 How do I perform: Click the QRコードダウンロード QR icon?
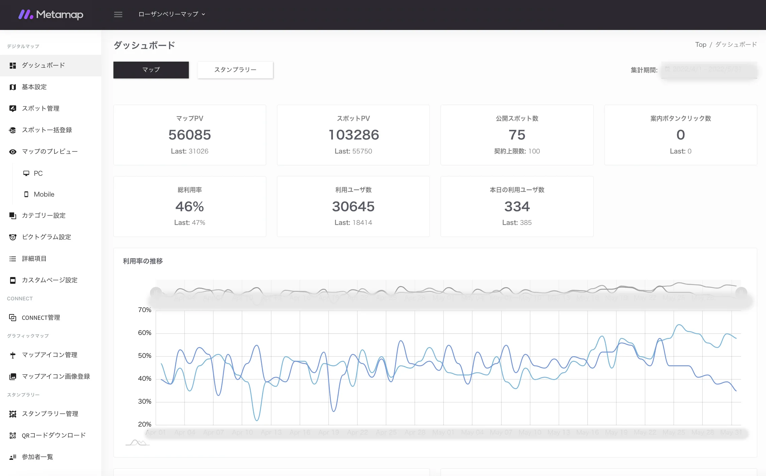(13, 435)
